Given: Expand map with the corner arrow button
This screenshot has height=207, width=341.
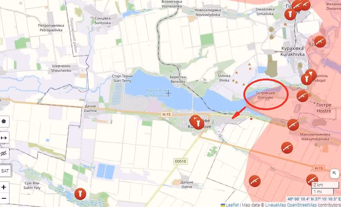Looking at the screenshot, I should [334, 173].
